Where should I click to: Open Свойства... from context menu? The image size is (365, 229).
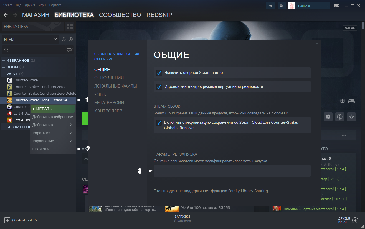tap(52, 149)
